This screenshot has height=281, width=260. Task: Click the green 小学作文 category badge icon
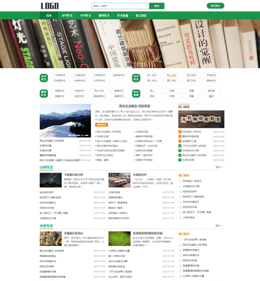[44, 78]
